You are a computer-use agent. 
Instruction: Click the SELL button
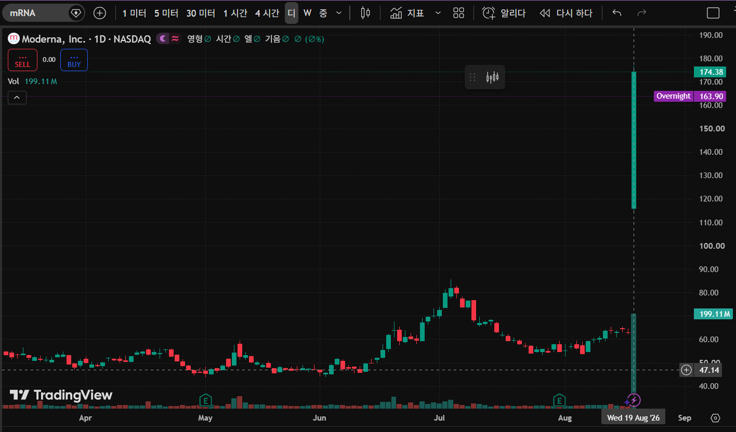[x=22, y=60]
